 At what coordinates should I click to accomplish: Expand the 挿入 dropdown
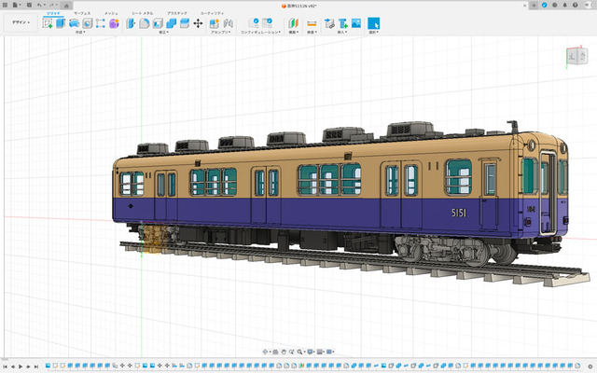[342, 33]
